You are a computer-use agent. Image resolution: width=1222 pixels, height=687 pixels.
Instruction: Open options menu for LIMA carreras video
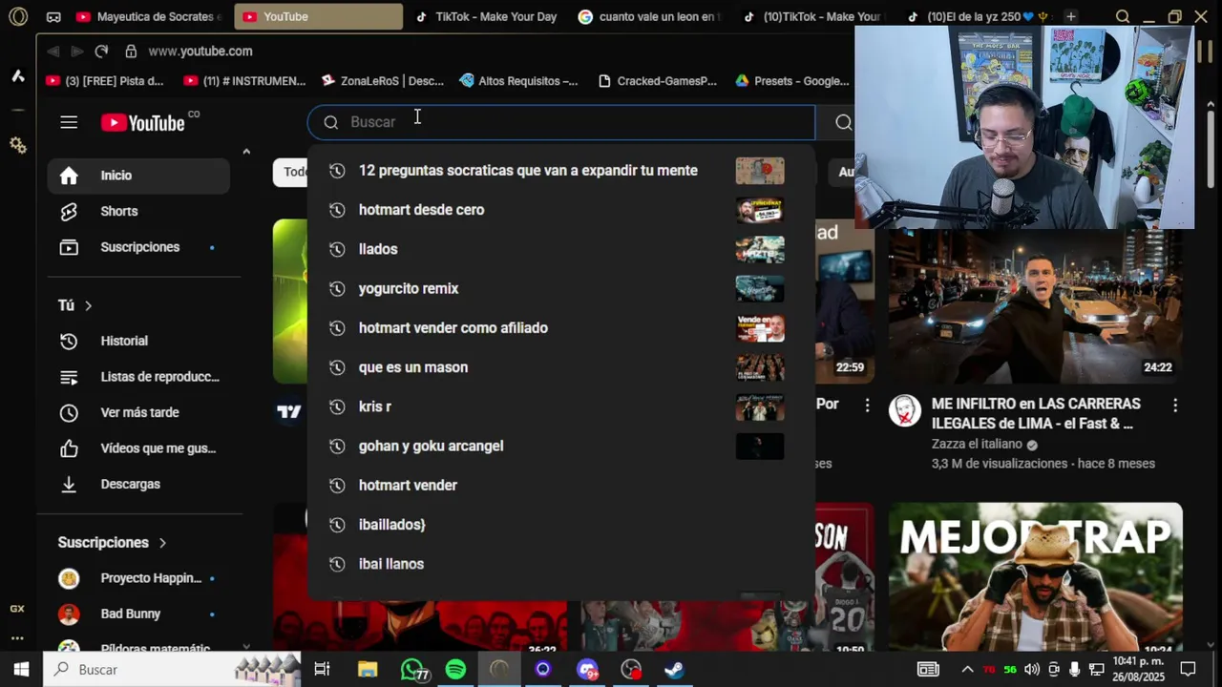pos(1175,406)
